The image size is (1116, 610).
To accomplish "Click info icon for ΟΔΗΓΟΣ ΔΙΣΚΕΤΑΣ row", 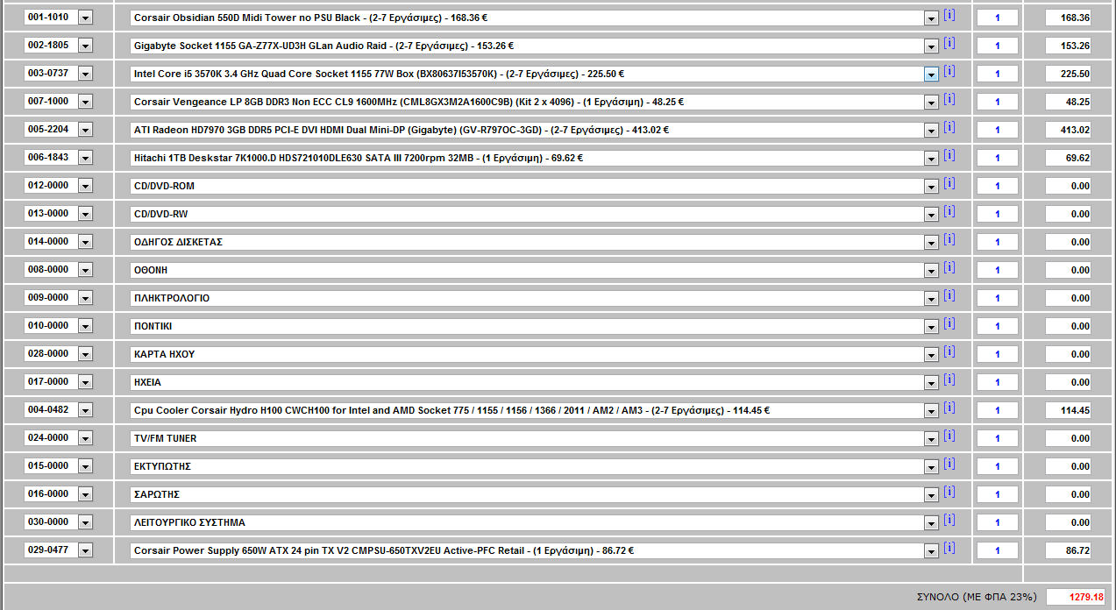I will [x=949, y=239].
